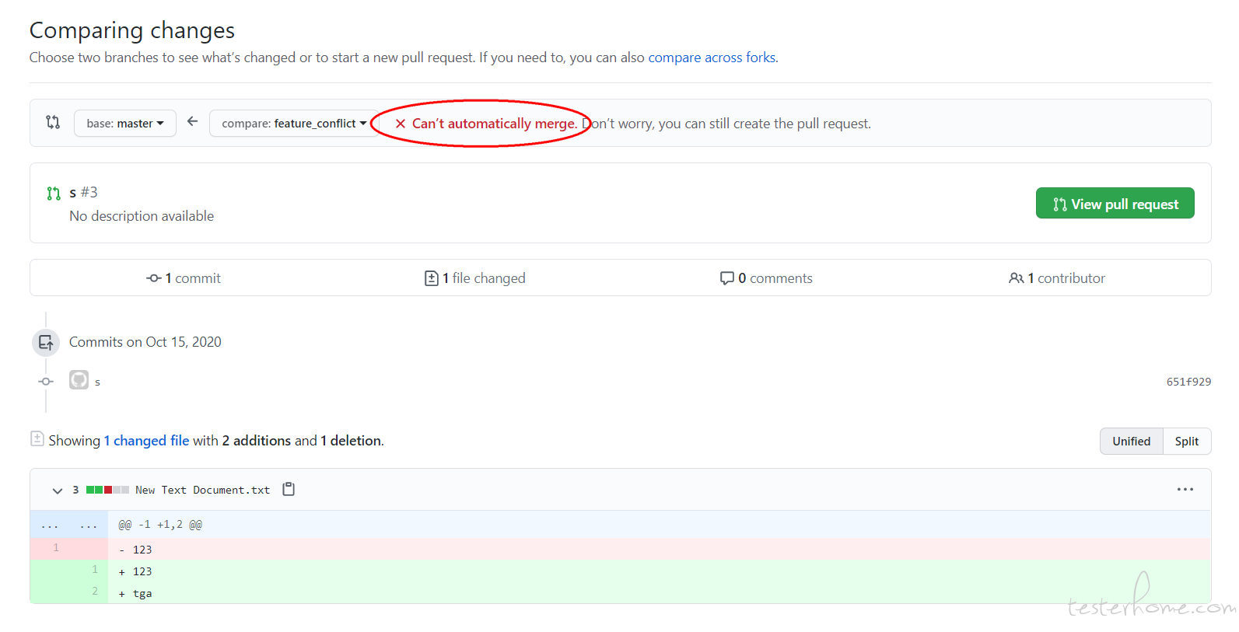The width and height of the screenshot is (1239, 632).
Task: Click the push icon beside Commits on Oct 15, 2020
Action: pos(46,342)
